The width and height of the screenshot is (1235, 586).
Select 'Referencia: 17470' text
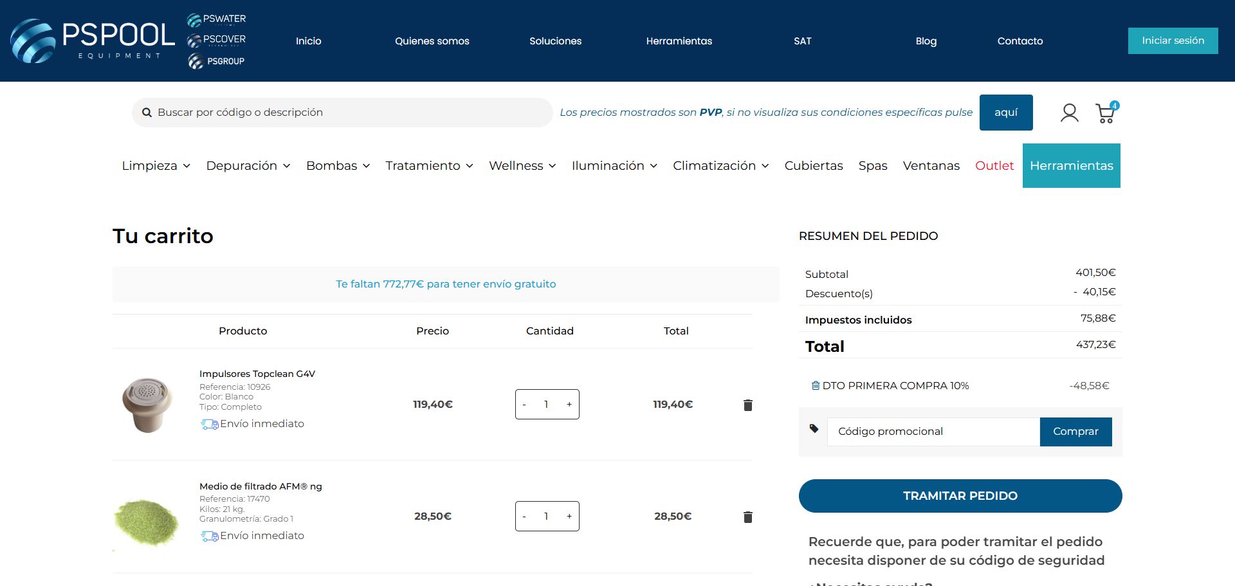235,499
